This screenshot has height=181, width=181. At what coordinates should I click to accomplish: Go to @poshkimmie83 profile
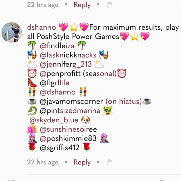[68, 139]
